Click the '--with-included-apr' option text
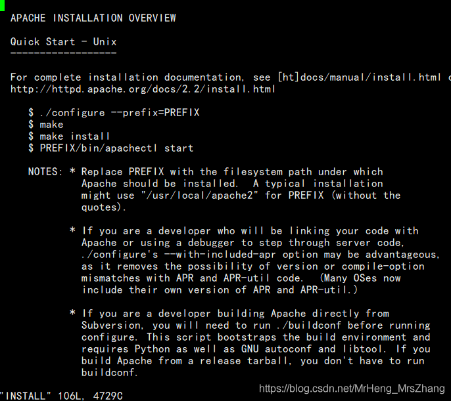This screenshot has width=451, height=401. (x=220, y=255)
